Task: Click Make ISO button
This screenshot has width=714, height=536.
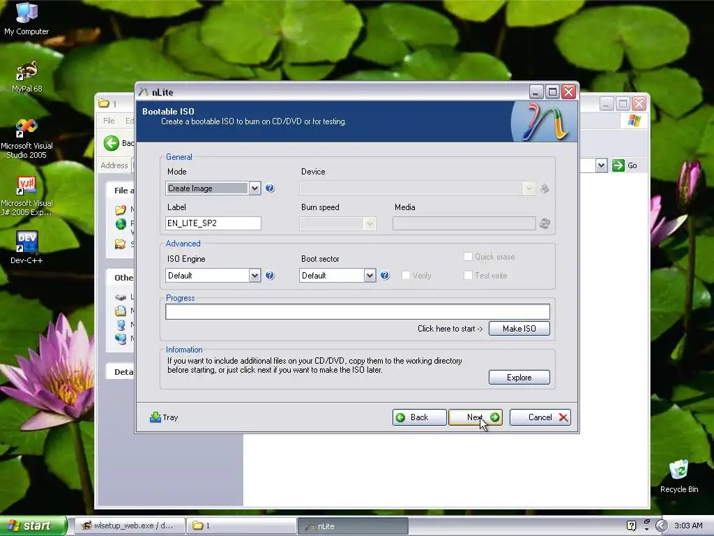Action: pyautogui.click(x=519, y=329)
